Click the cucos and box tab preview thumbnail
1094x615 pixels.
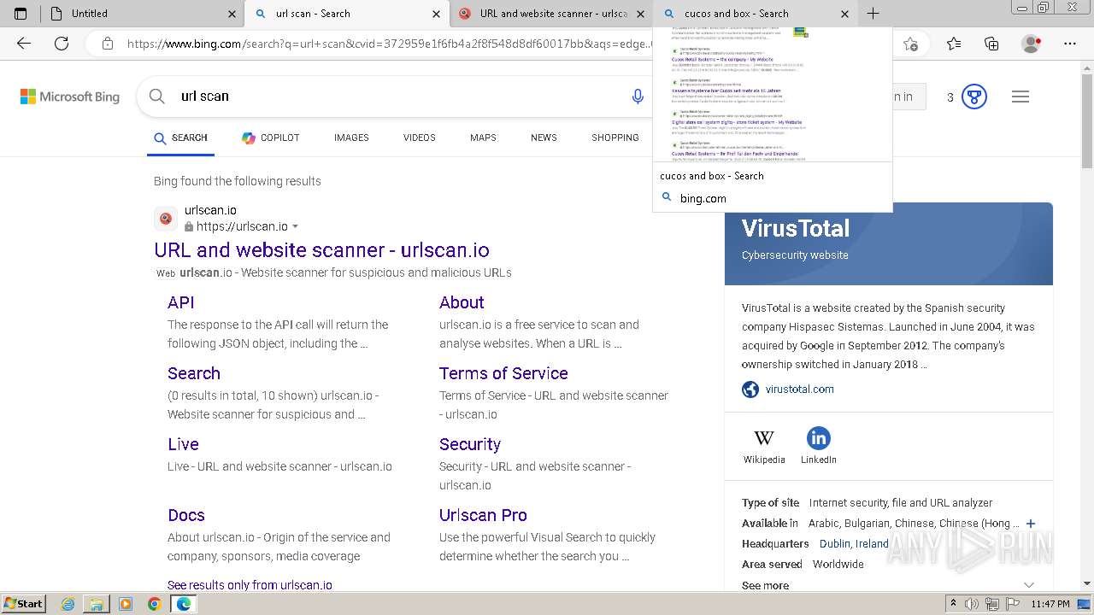[x=773, y=94]
